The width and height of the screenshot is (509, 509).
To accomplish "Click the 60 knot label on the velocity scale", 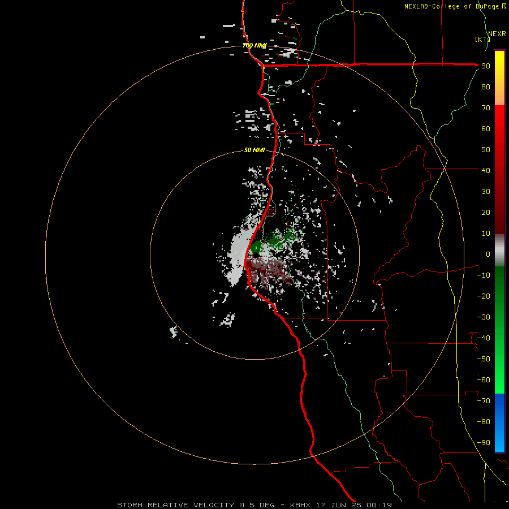I will point(486,129).
